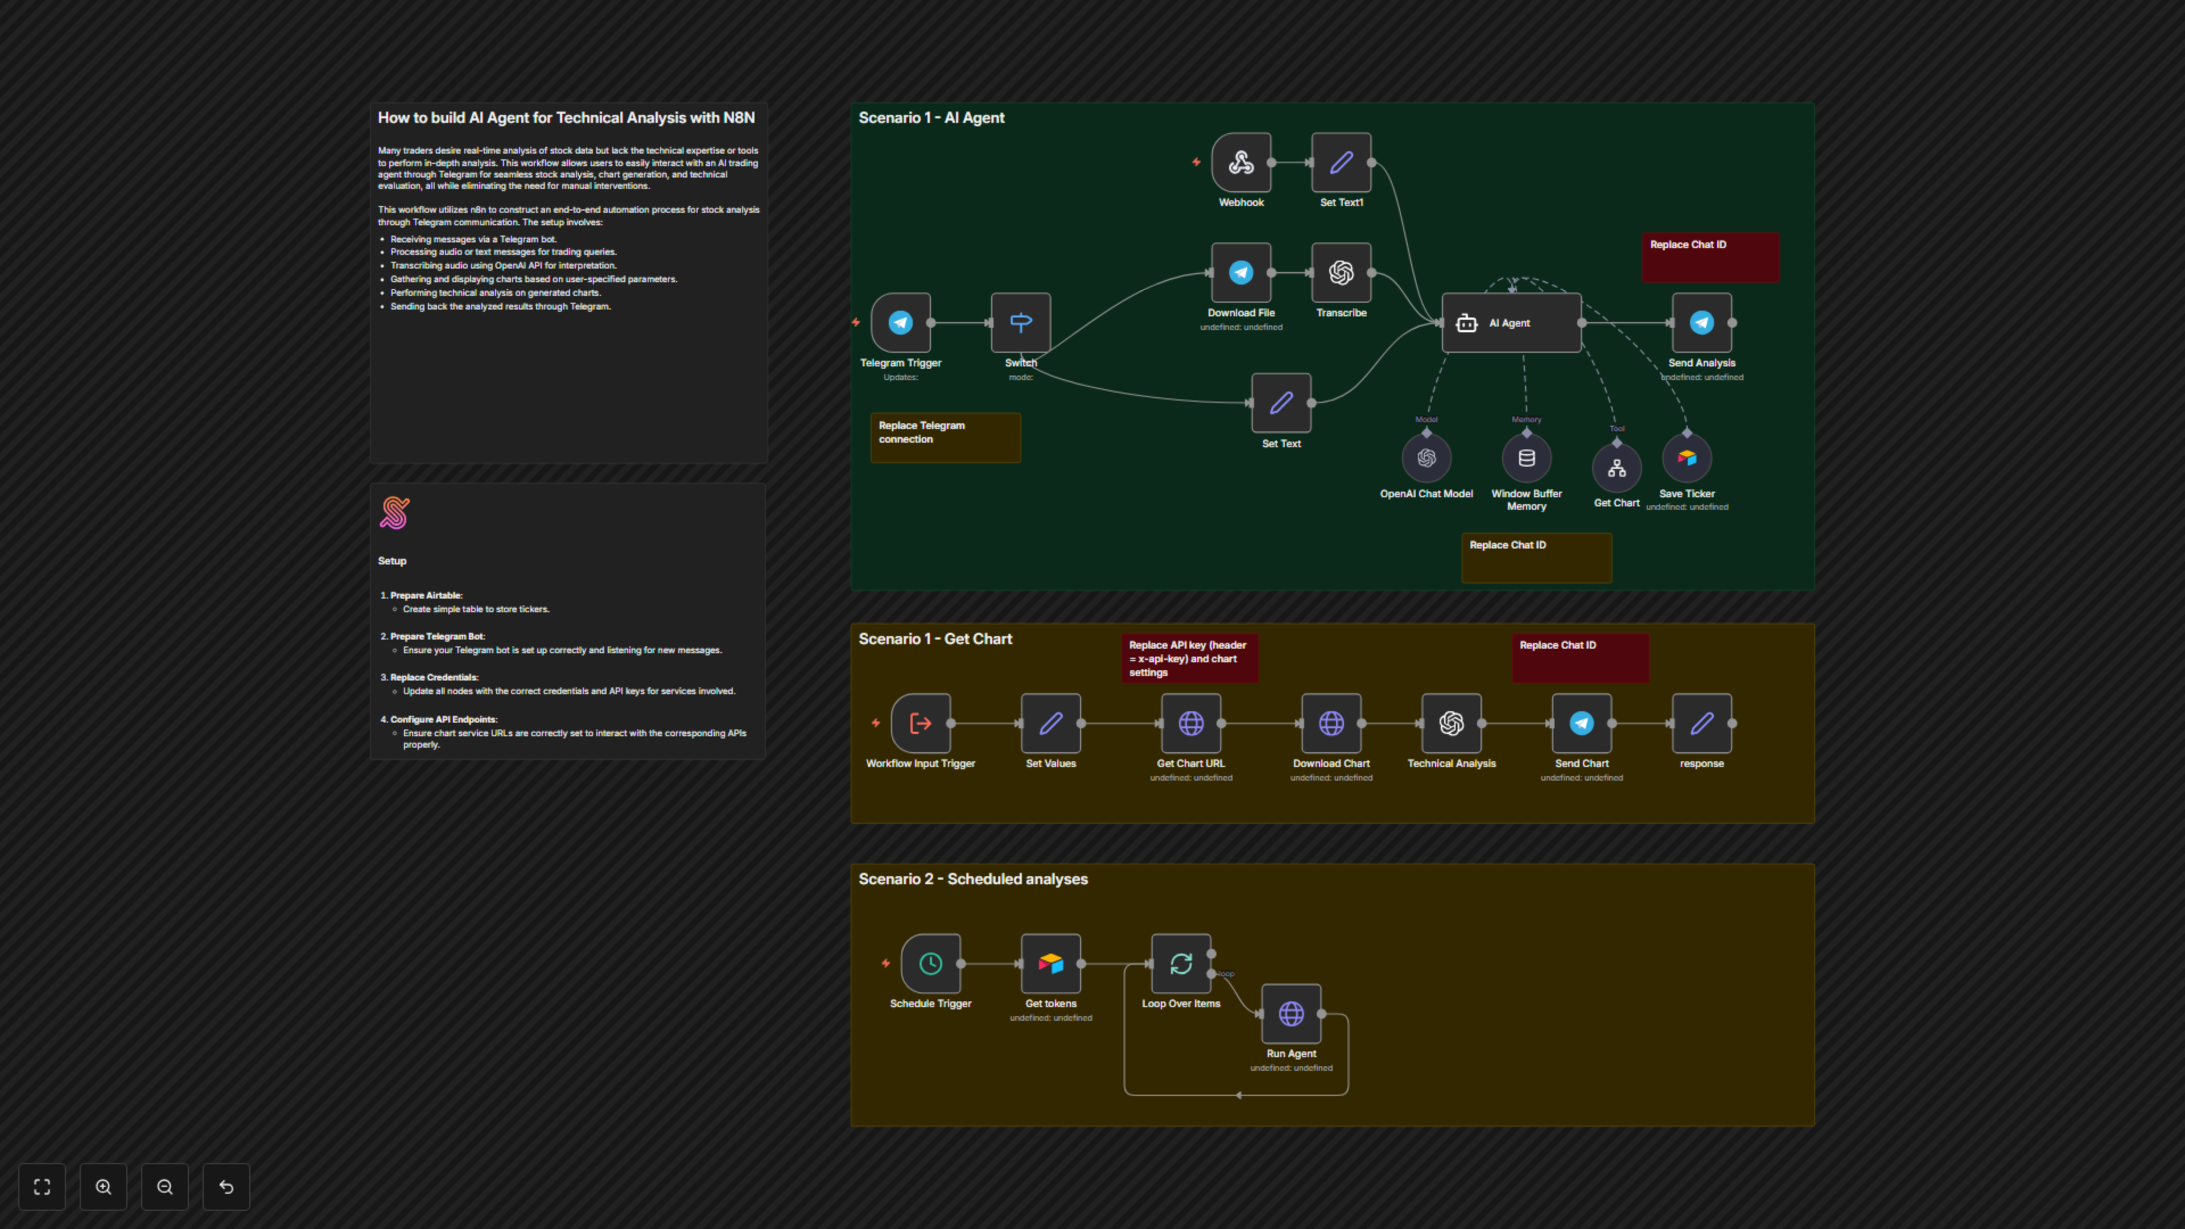Click the Technical Analysis node

tap(1450, 723)
